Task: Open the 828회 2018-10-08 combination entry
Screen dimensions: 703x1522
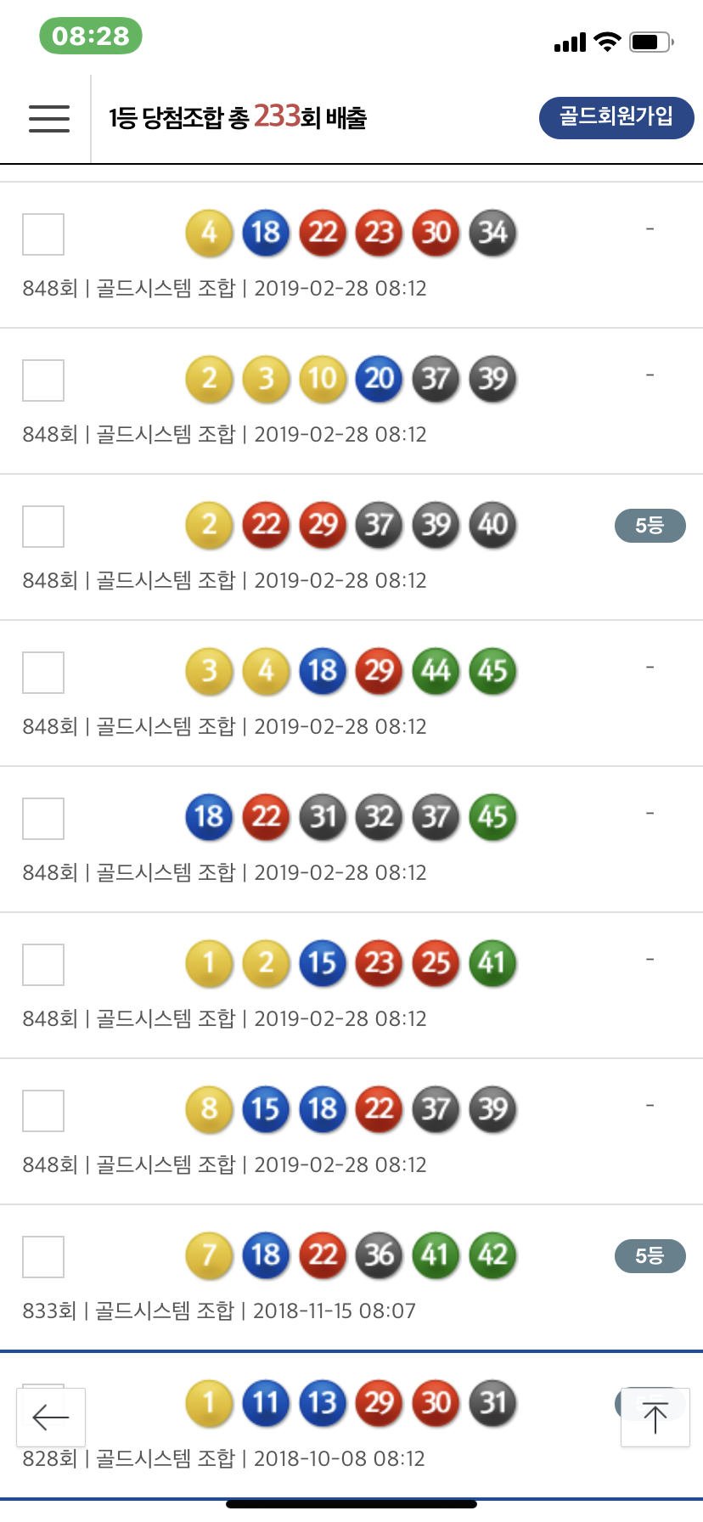Action: tap(340, 1458)
